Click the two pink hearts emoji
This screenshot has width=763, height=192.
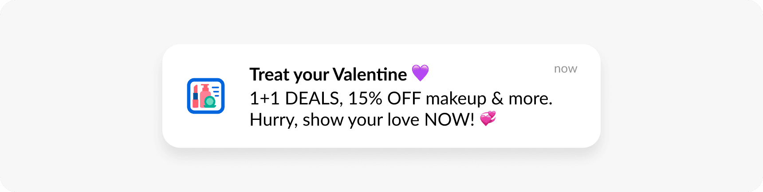(488, 119)
